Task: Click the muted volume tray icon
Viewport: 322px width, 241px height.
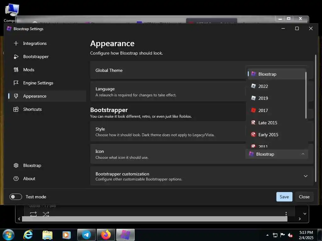Action: 290,235
